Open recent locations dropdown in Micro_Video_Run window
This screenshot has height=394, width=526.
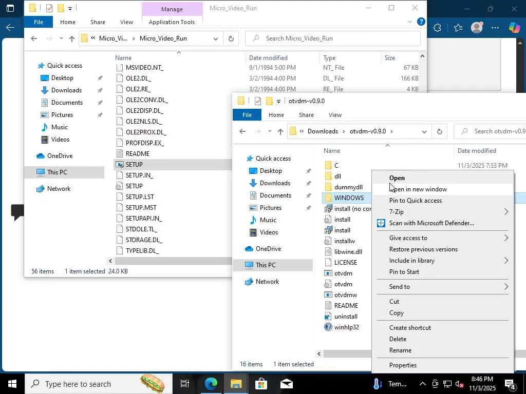(x=61, y=38)
